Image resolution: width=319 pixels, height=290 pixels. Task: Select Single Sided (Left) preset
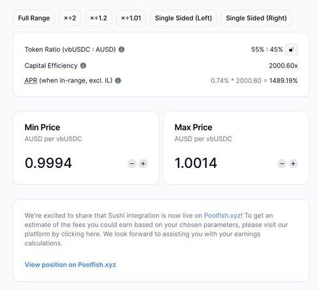tap(184, 18)
